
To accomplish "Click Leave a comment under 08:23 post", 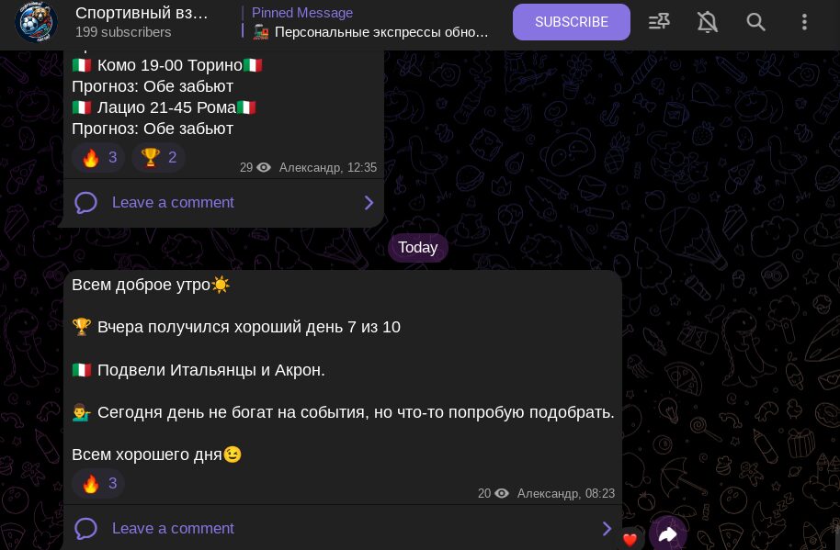I will click(x=173, y=529).
